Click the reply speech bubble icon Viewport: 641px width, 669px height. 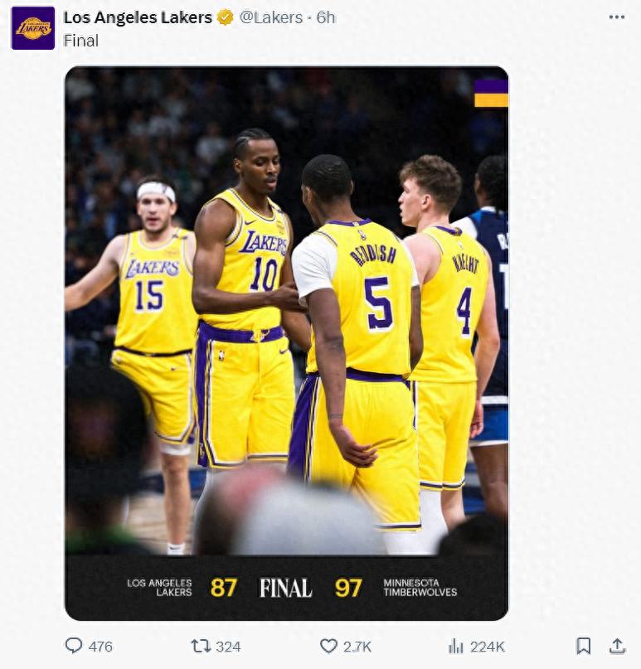click(x=75, y=646)
